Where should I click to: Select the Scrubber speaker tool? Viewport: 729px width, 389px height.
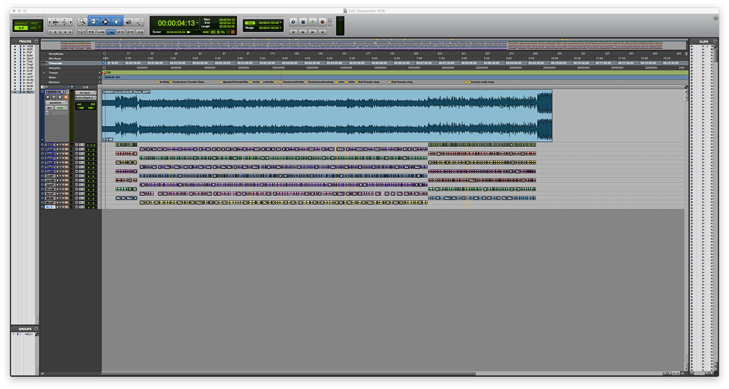click(x=128, y=21)
